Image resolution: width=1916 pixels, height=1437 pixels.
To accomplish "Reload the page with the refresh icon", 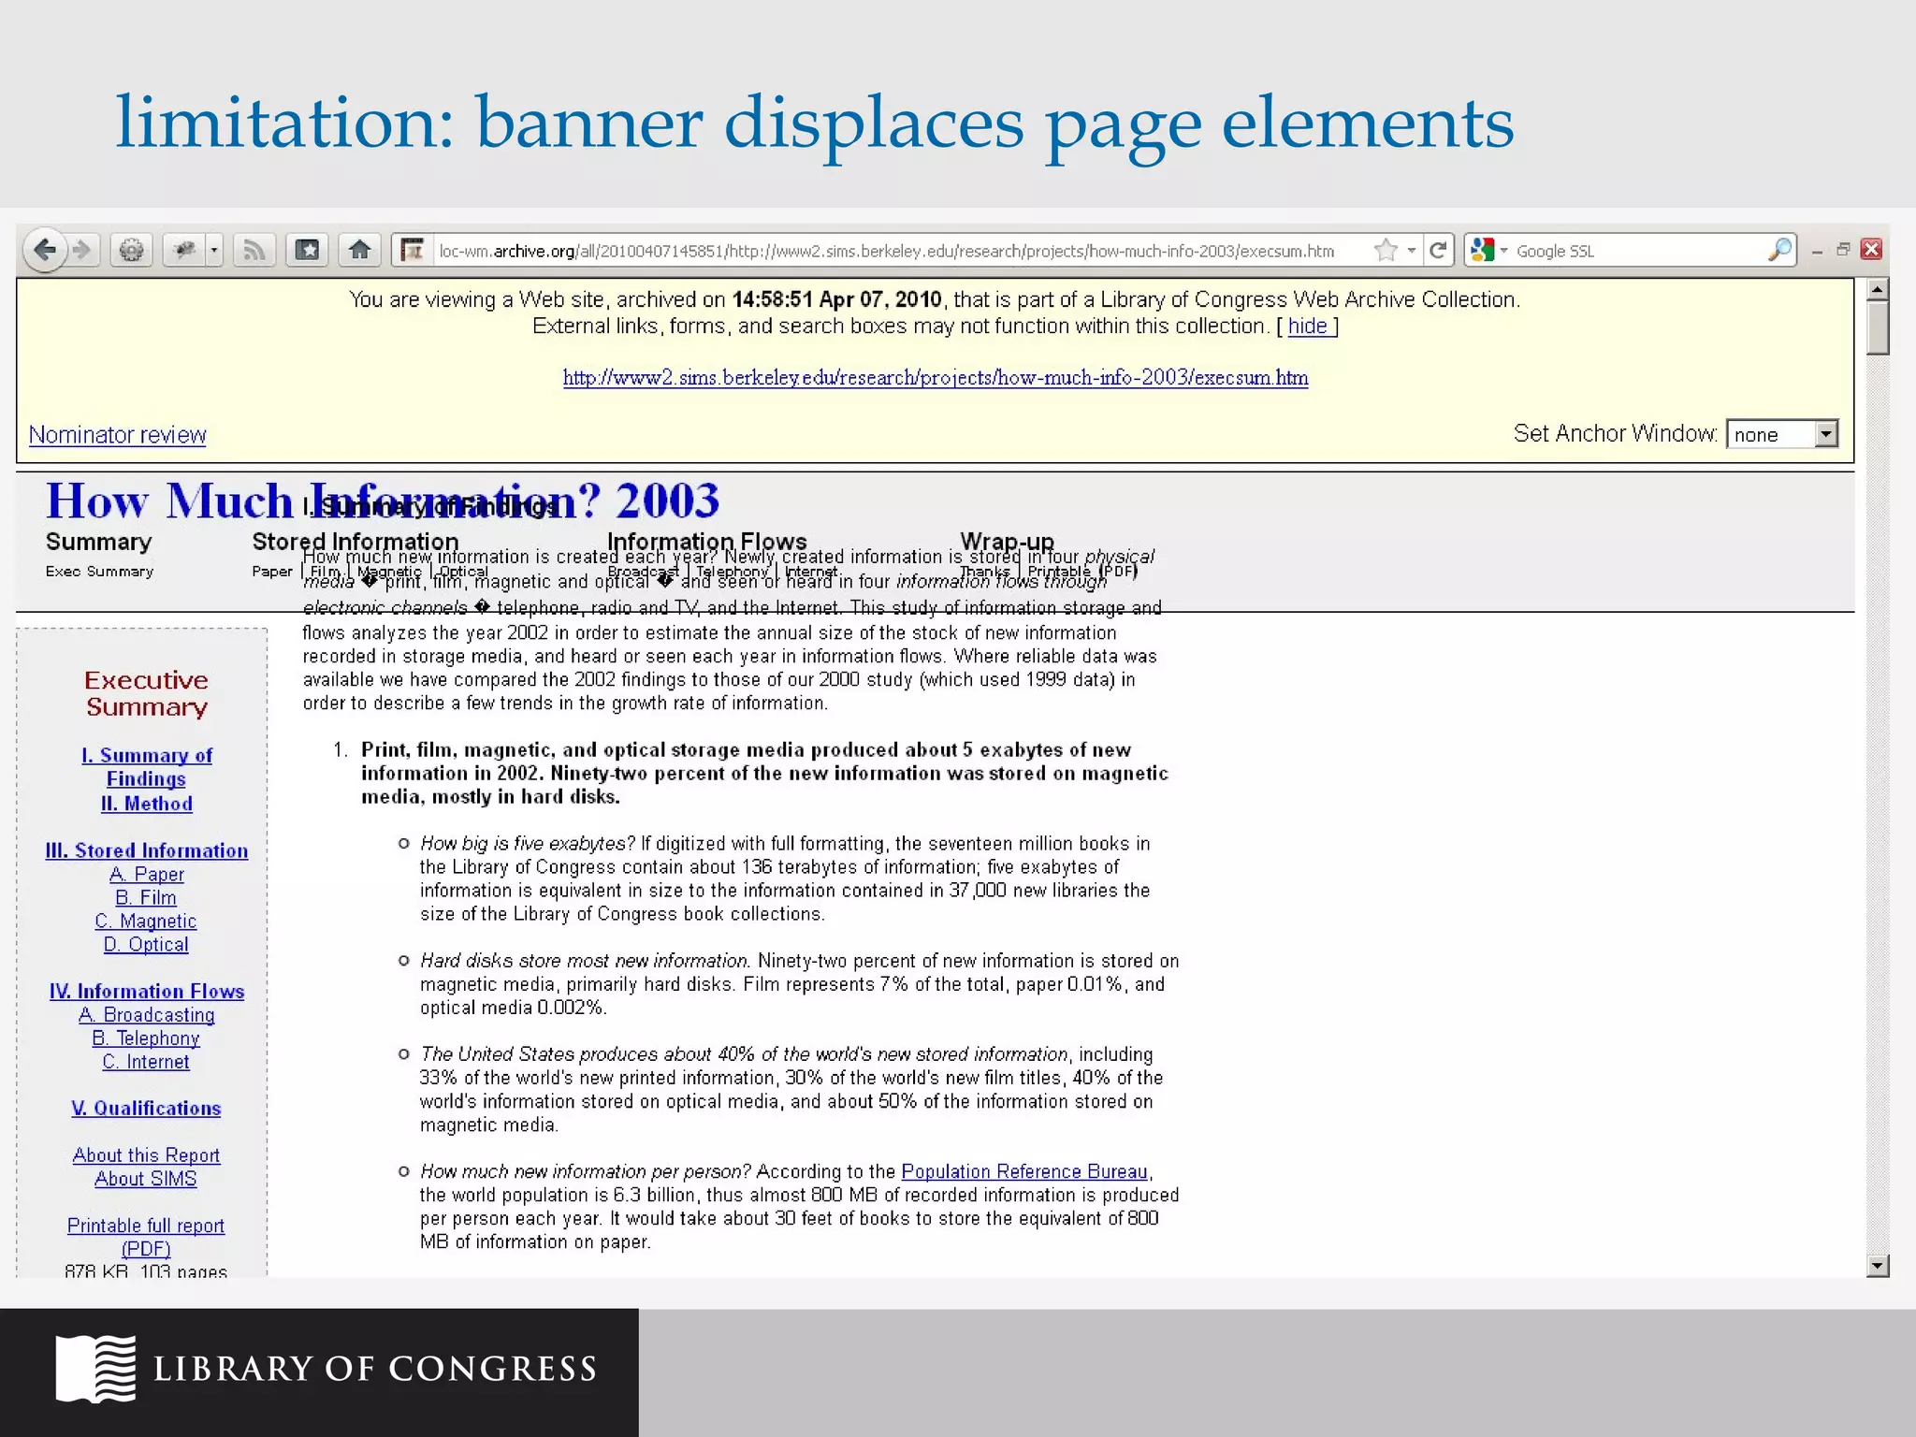I will click(1439, 250).
